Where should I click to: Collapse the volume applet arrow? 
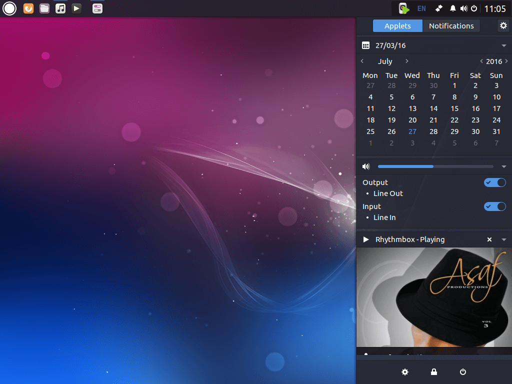[x=504, y=166]
